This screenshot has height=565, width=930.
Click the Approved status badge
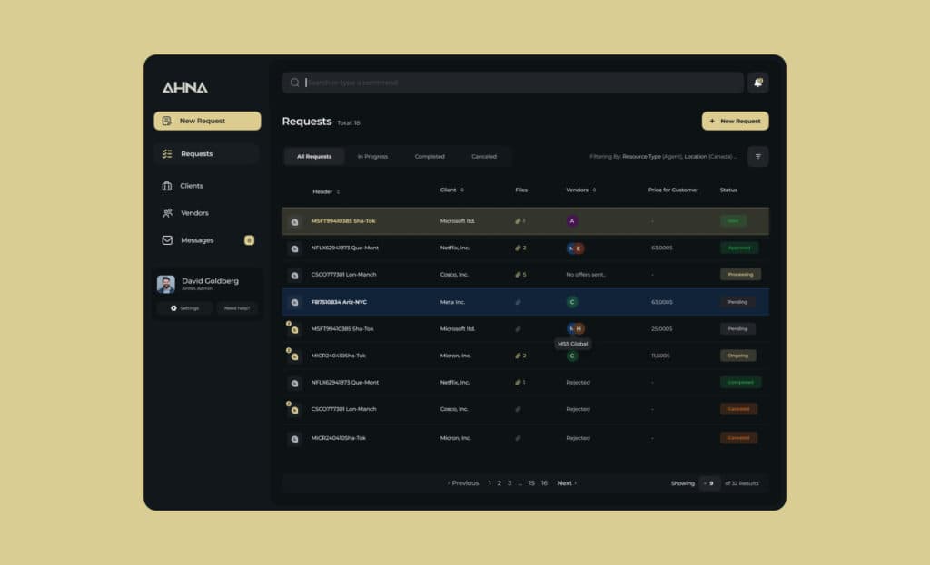(739, 248)
